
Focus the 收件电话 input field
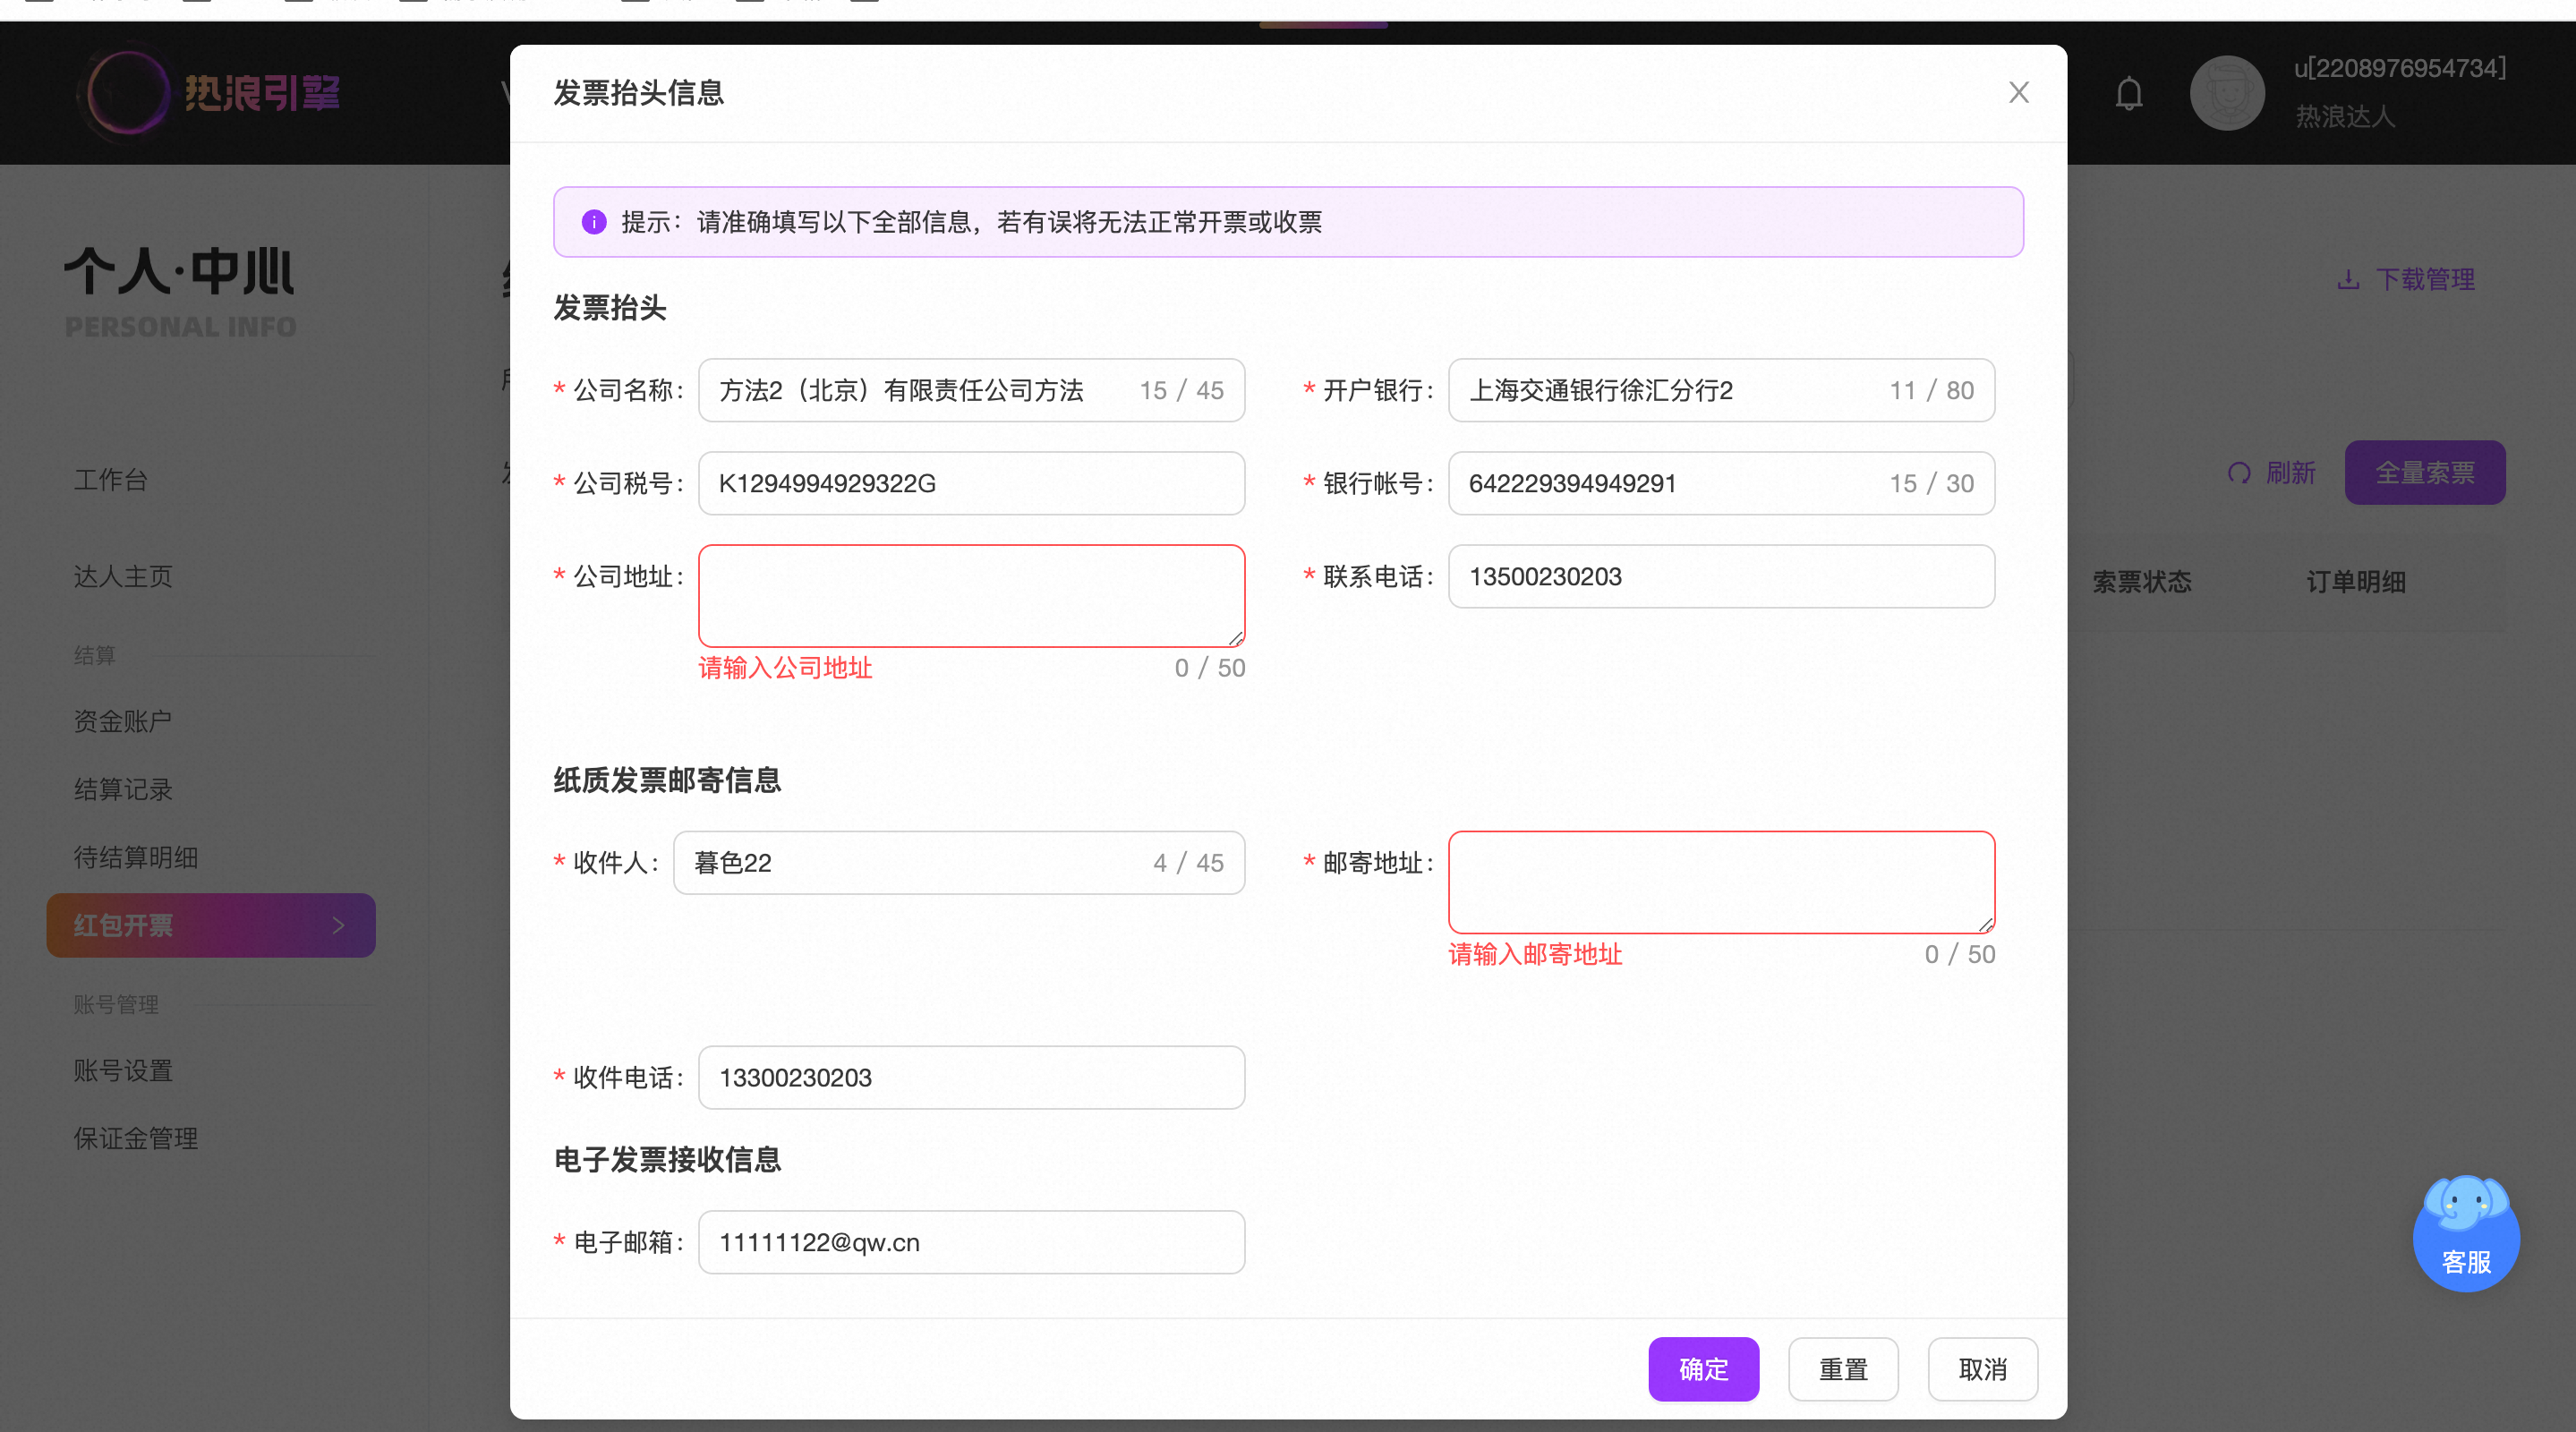coord(971,1077)
